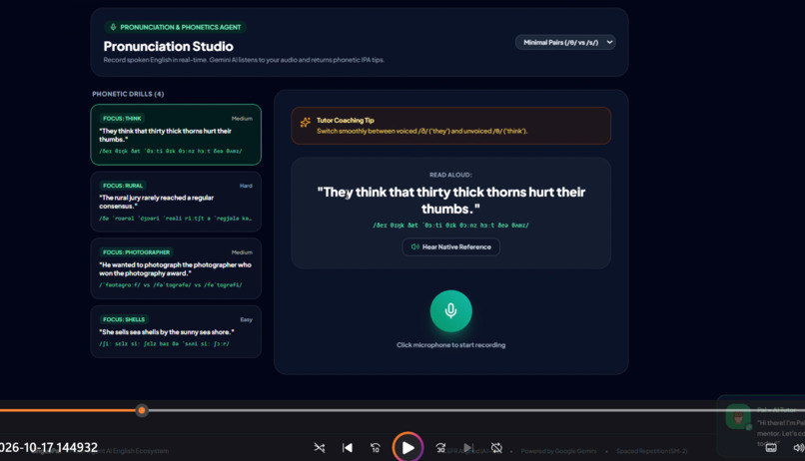Click the Pal AI Tutor avatar
Viewport: 805px width, 461px height.
point(738,416)
